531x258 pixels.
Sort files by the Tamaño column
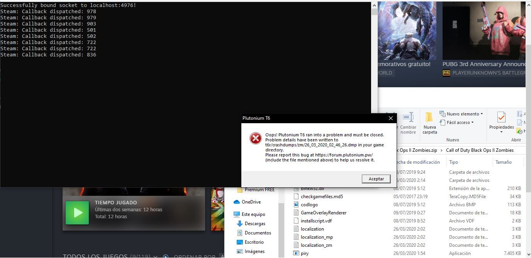504,162
